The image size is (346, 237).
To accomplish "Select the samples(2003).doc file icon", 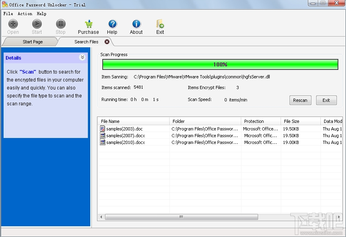I will pyautogui.click(x=103, y=128).
